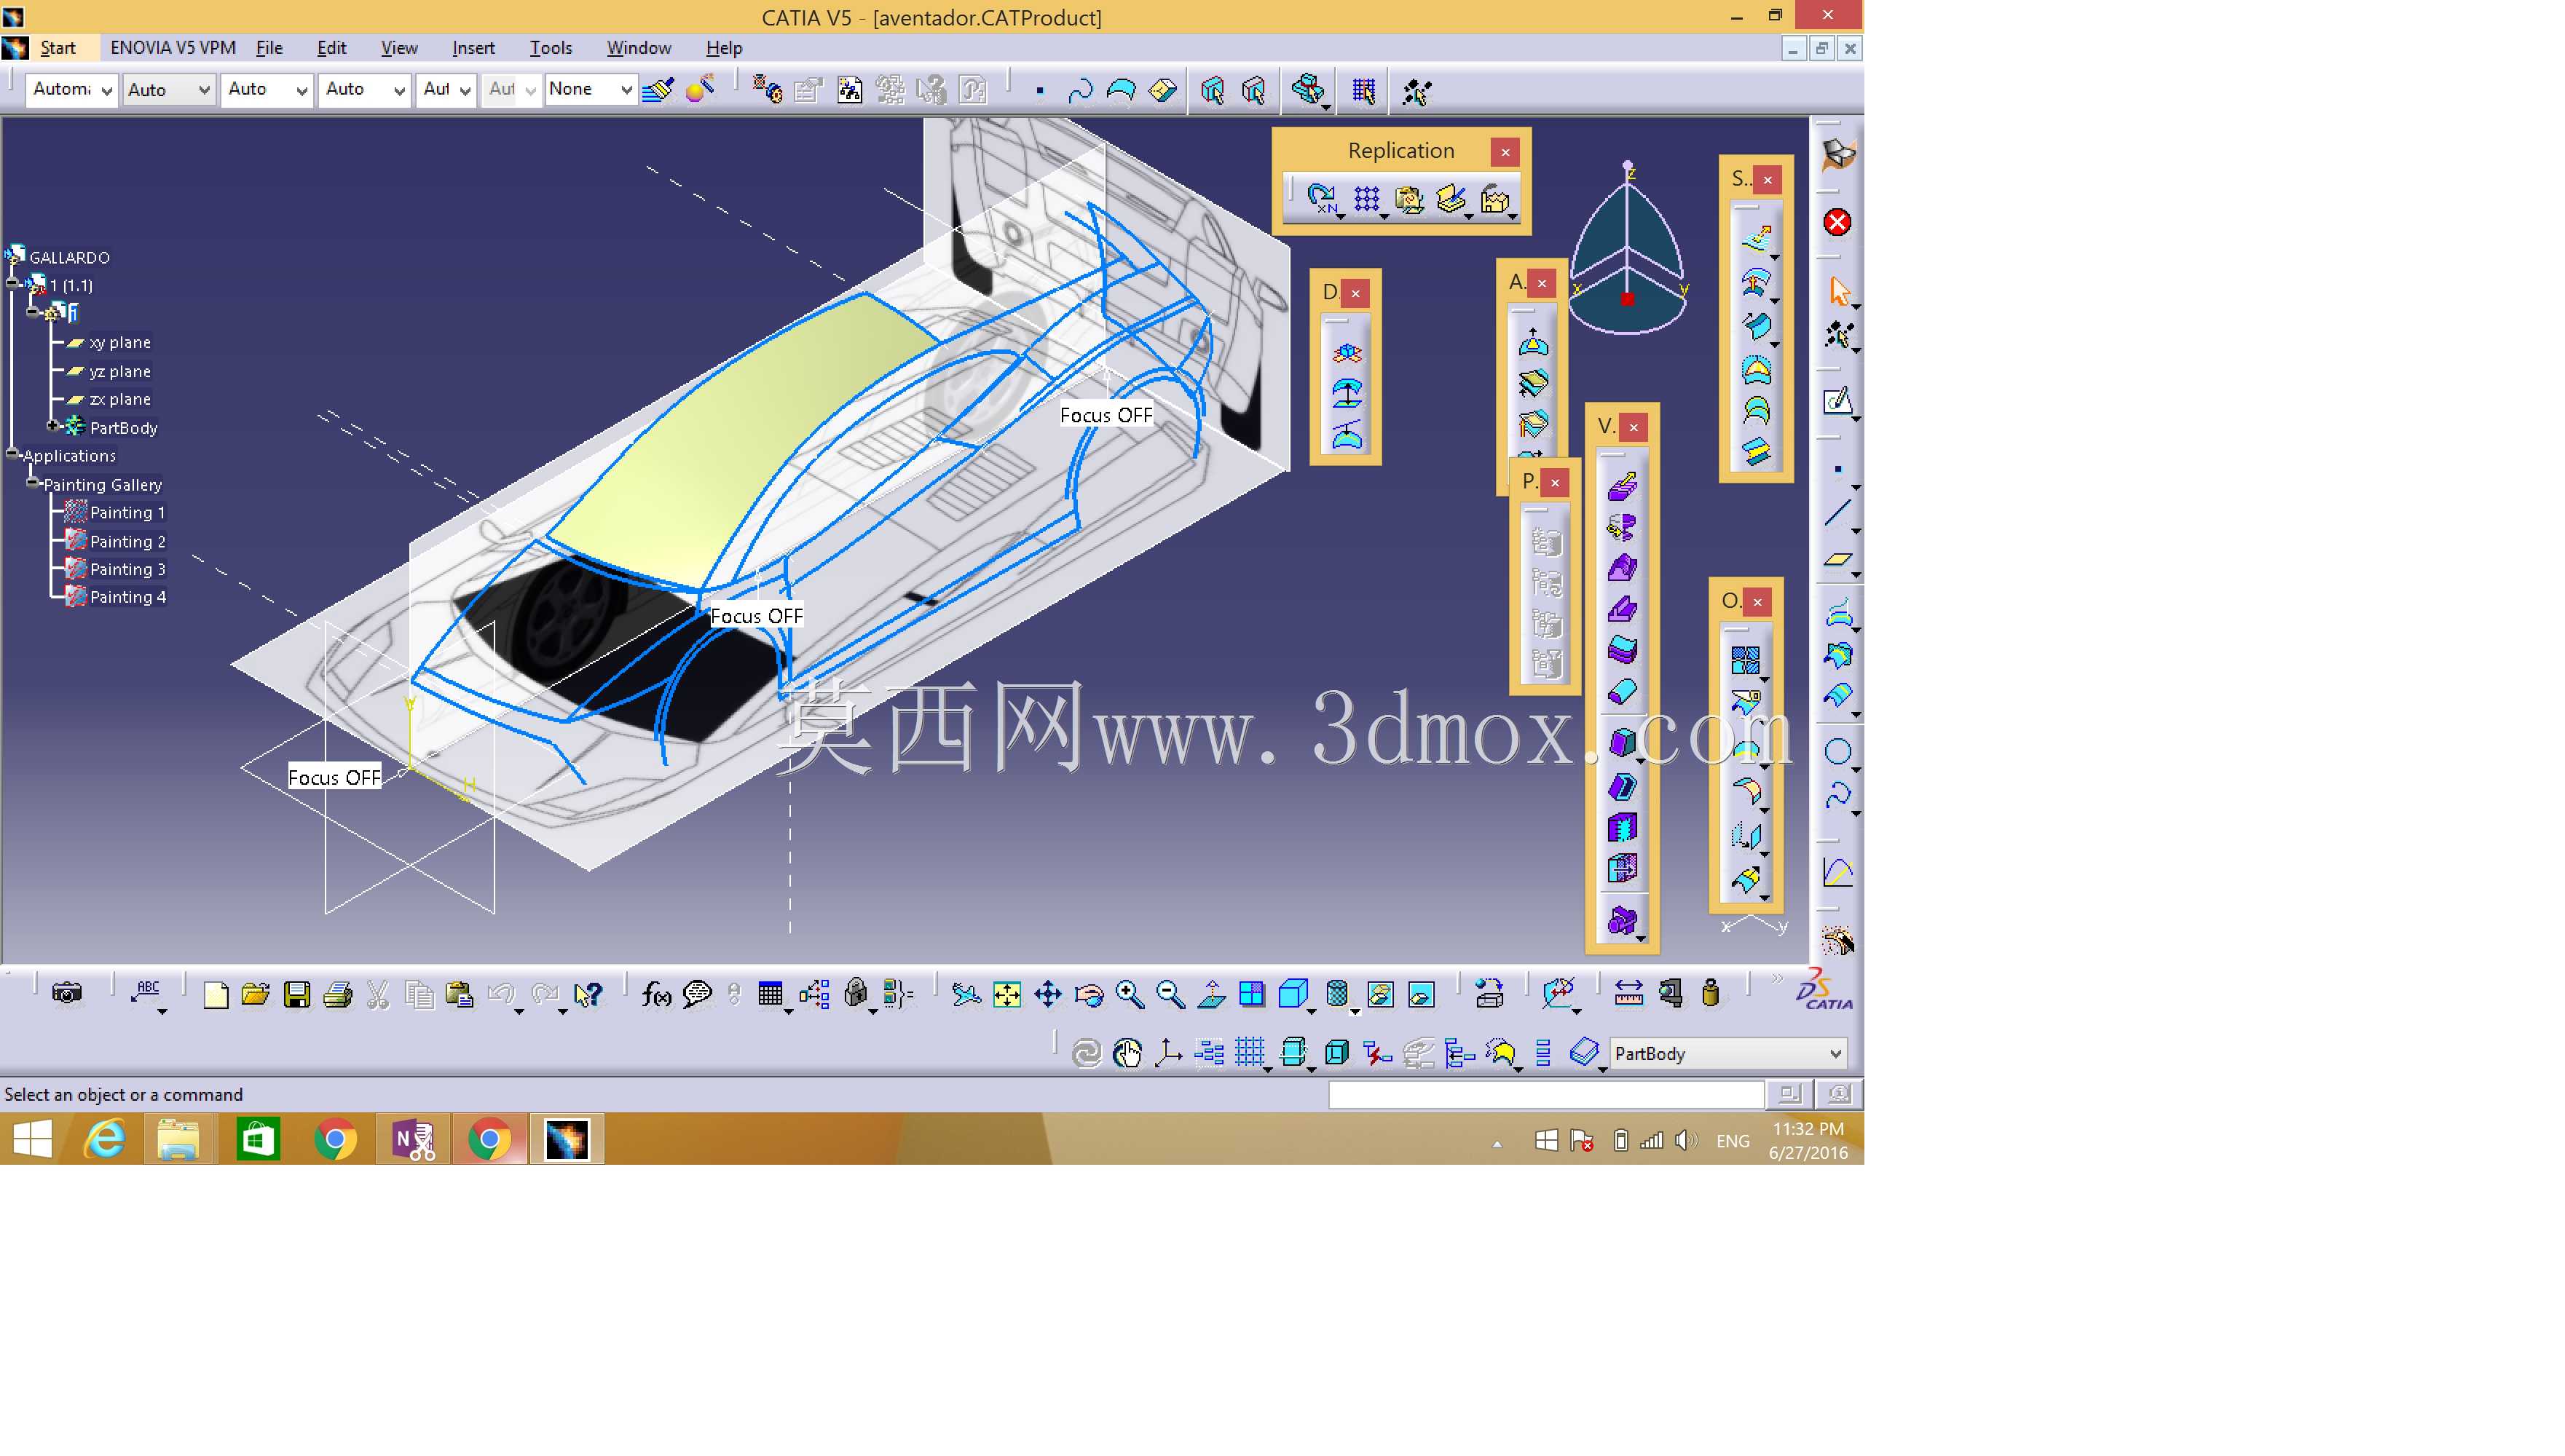Viewport: 2565px width, 1456px height.
Task: Click the Normal View icon
Action: pyautogui.click(x=1211, y=994)
